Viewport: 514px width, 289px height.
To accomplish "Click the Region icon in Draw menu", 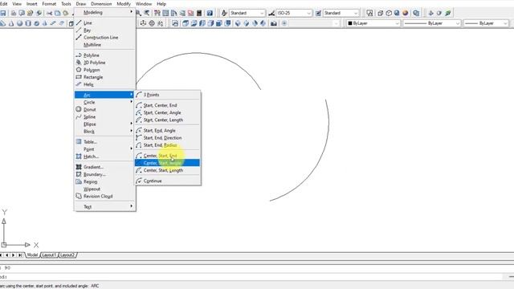I will [79, 181].
